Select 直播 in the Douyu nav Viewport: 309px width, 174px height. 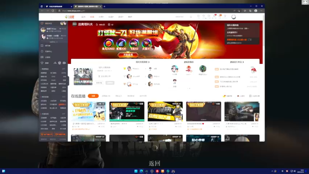tap(92, 17)
